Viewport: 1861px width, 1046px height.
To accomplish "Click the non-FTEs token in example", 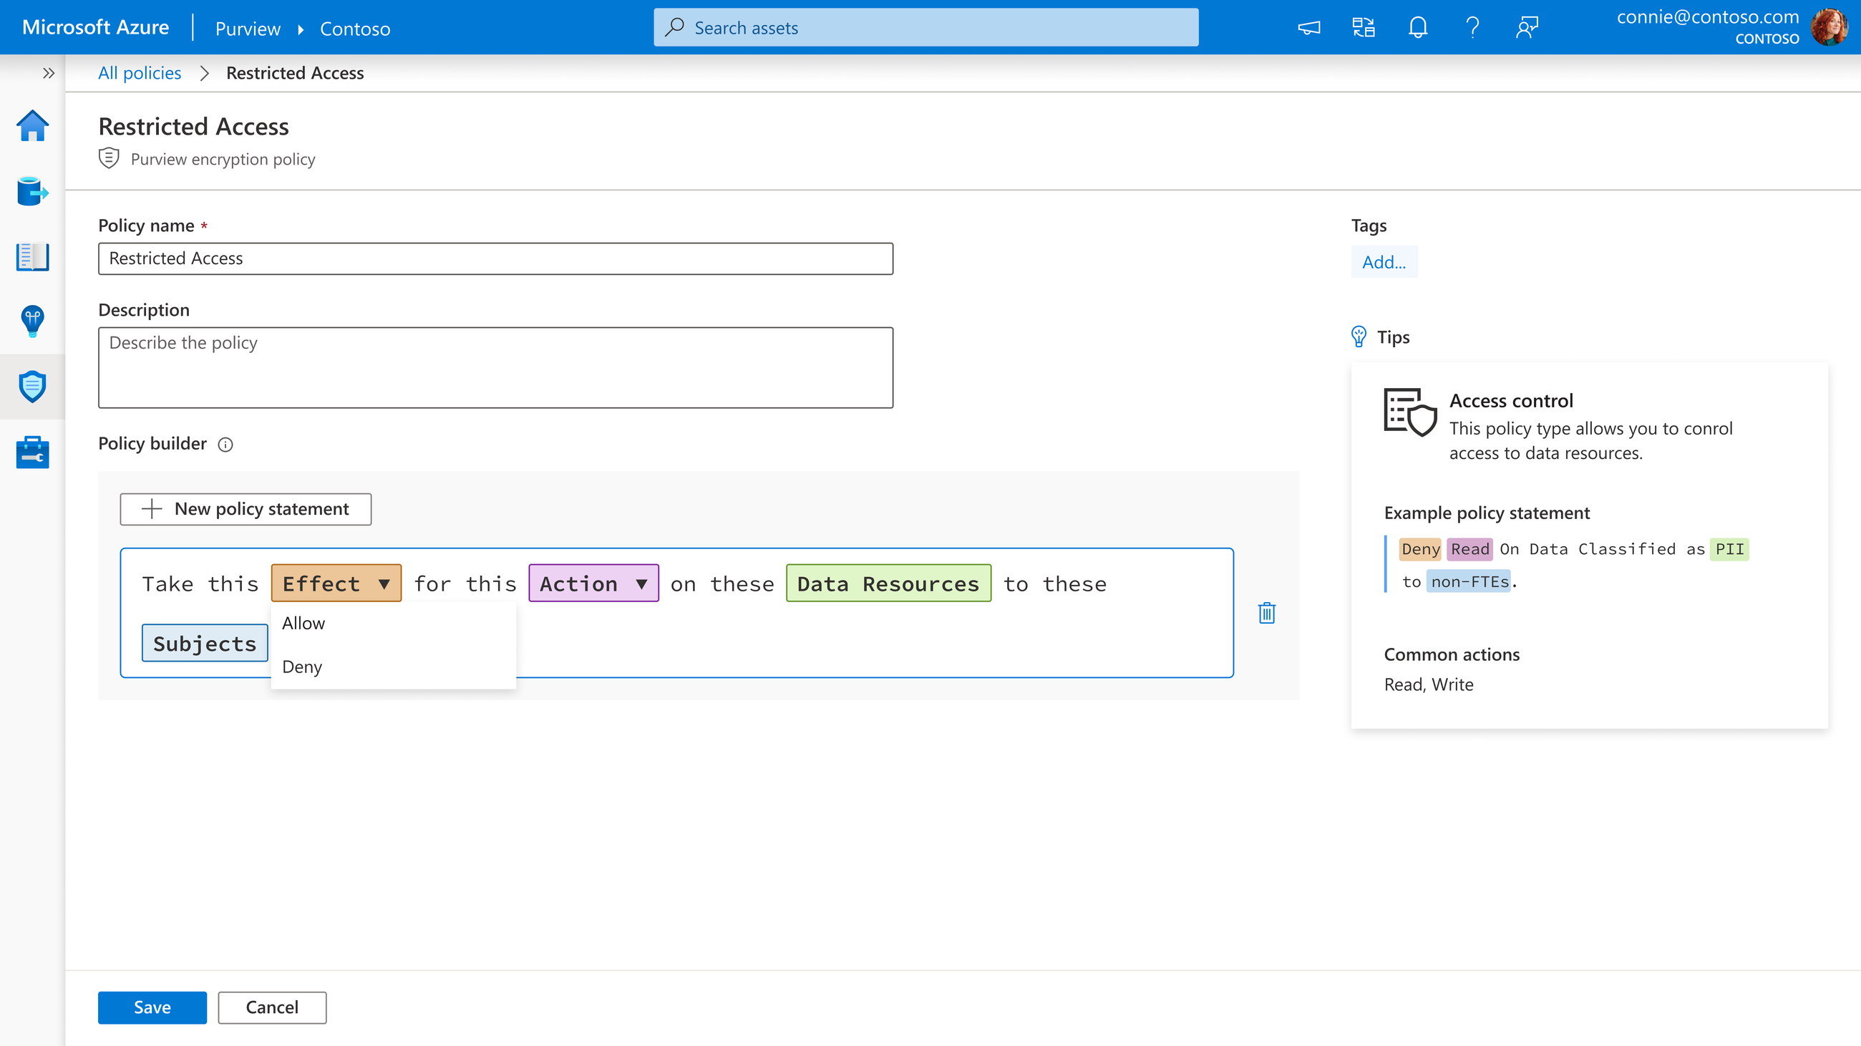I will (x=1469, y=581).
